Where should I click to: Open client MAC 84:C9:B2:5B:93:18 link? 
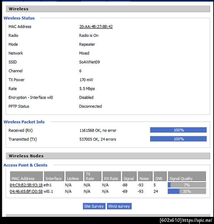[x=26, y=185]
